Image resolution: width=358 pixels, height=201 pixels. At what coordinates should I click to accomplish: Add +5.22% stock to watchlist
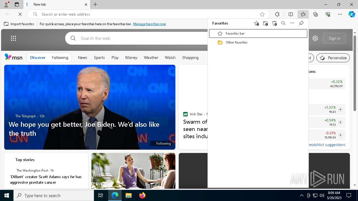pyautogui.click(x=340, y=109)
